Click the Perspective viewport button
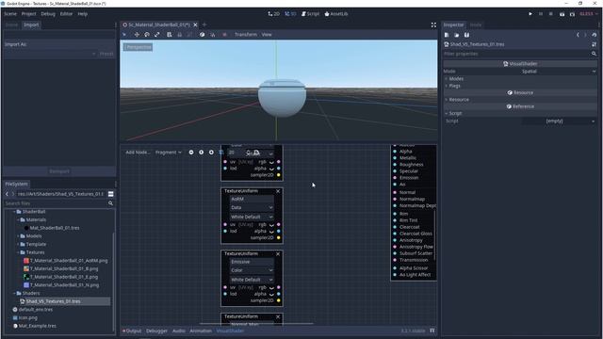Viewport: 603px width, 339px height. (x=139, y=47)
